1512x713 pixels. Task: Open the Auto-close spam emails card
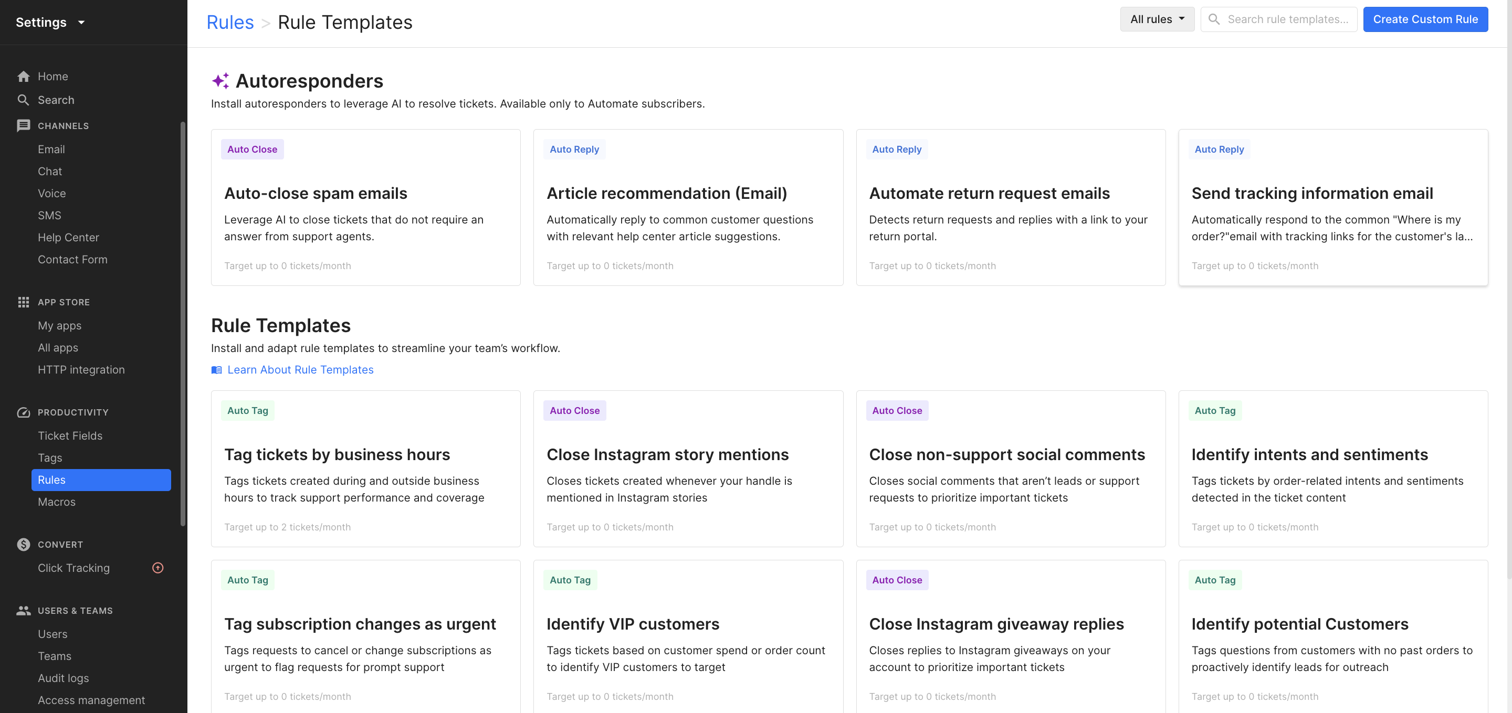(x=366, y=208)
